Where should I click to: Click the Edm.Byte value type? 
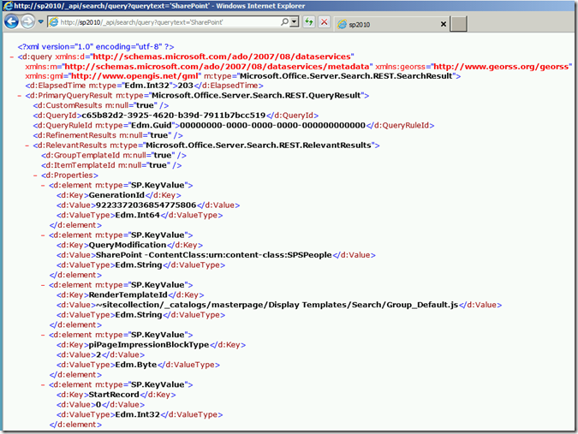136,365
